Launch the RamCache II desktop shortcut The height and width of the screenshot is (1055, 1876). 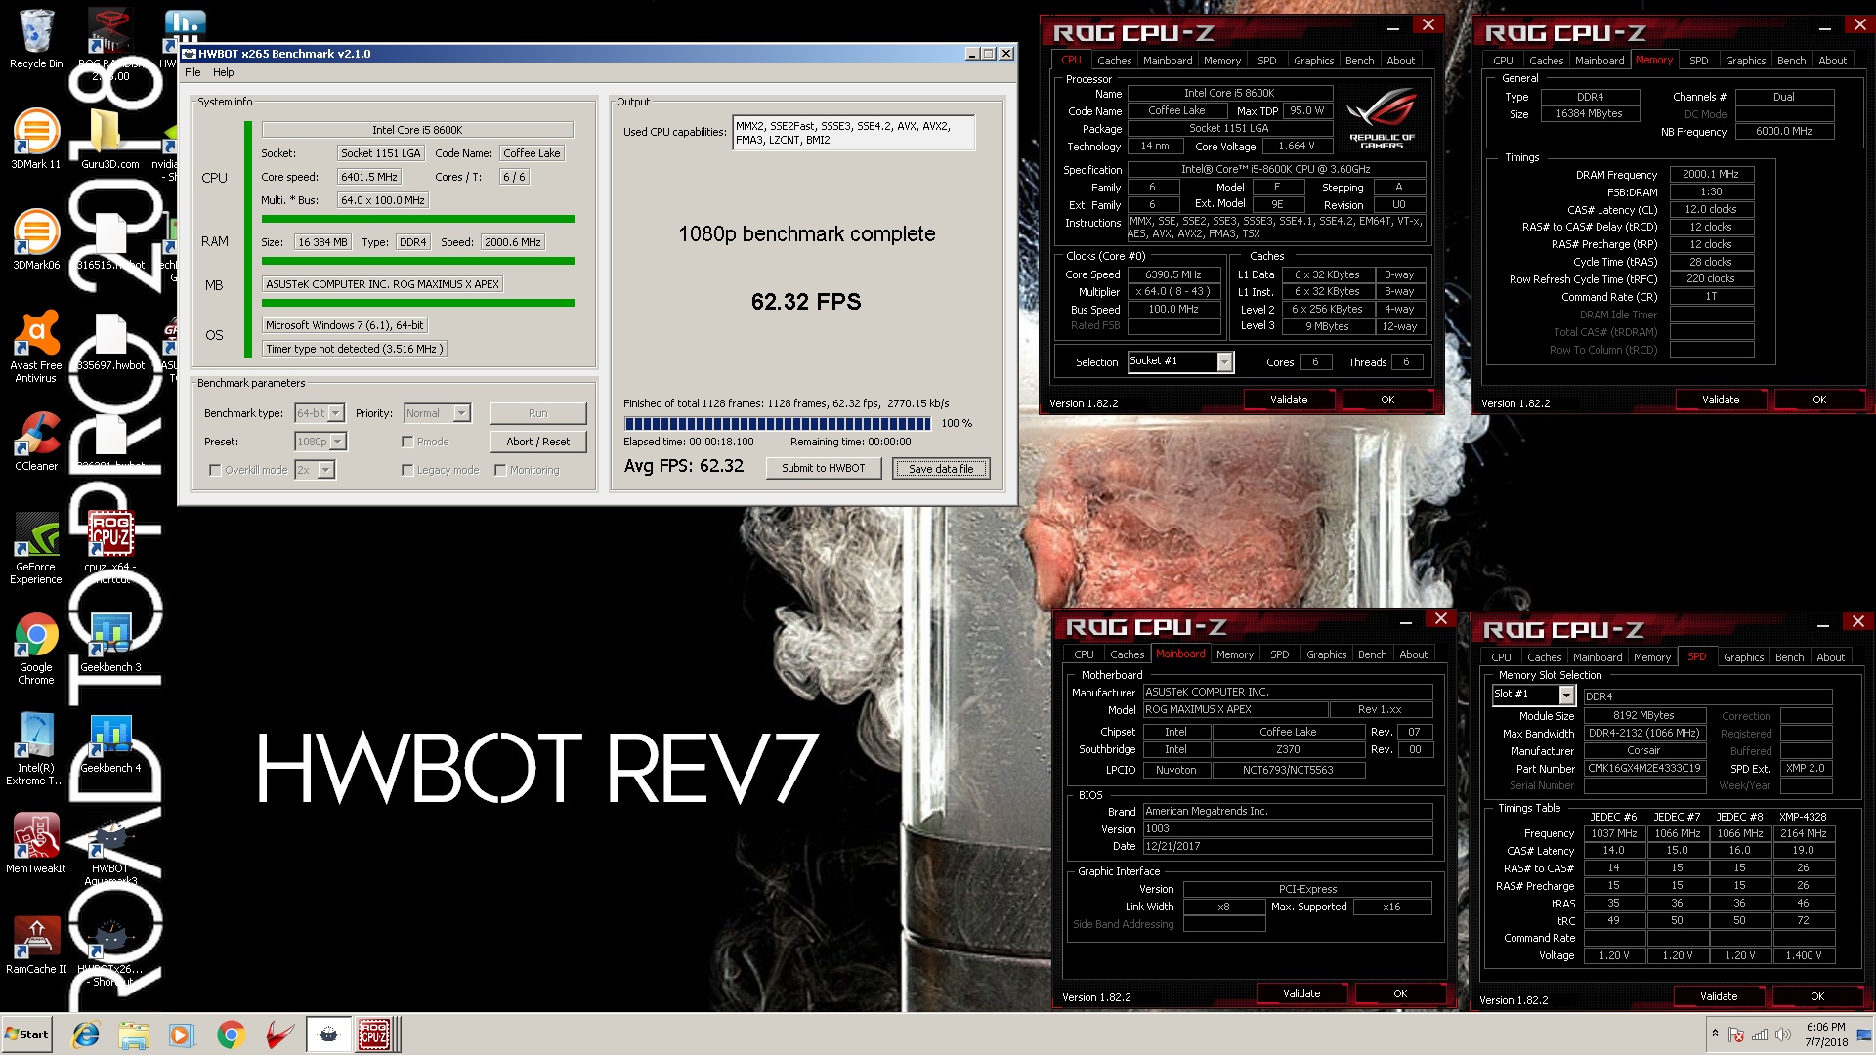click(36, 944)
